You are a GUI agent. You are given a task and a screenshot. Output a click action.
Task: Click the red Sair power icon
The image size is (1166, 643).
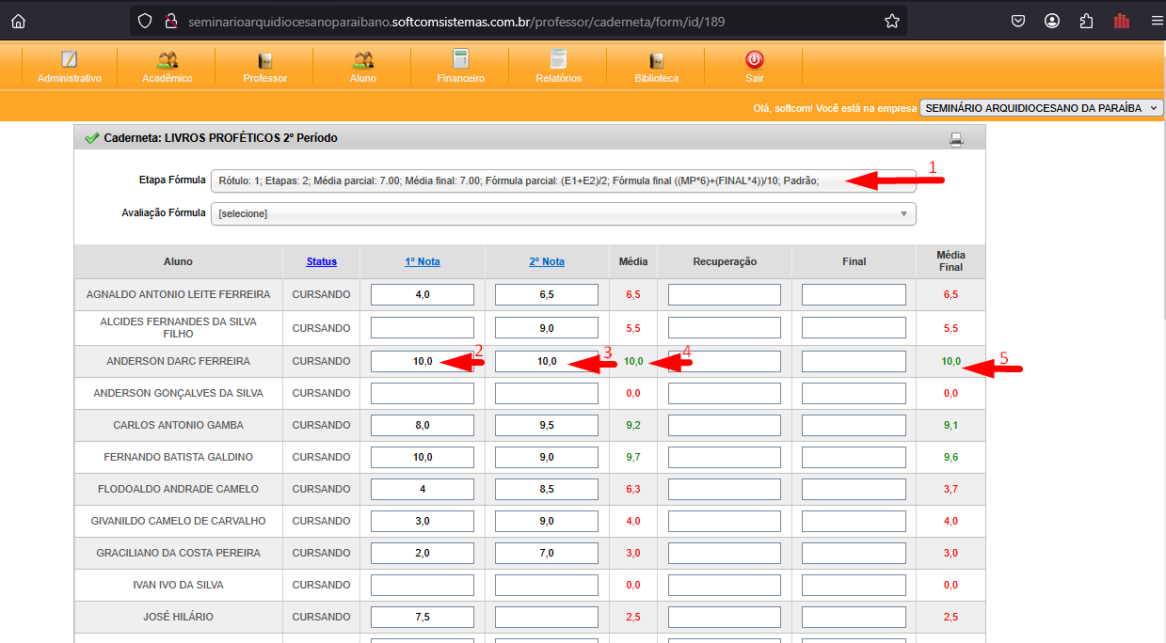[754, 60]
